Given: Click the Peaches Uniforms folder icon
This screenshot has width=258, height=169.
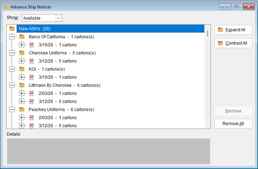Looking at the screenshot, I should tap(22, 110).
